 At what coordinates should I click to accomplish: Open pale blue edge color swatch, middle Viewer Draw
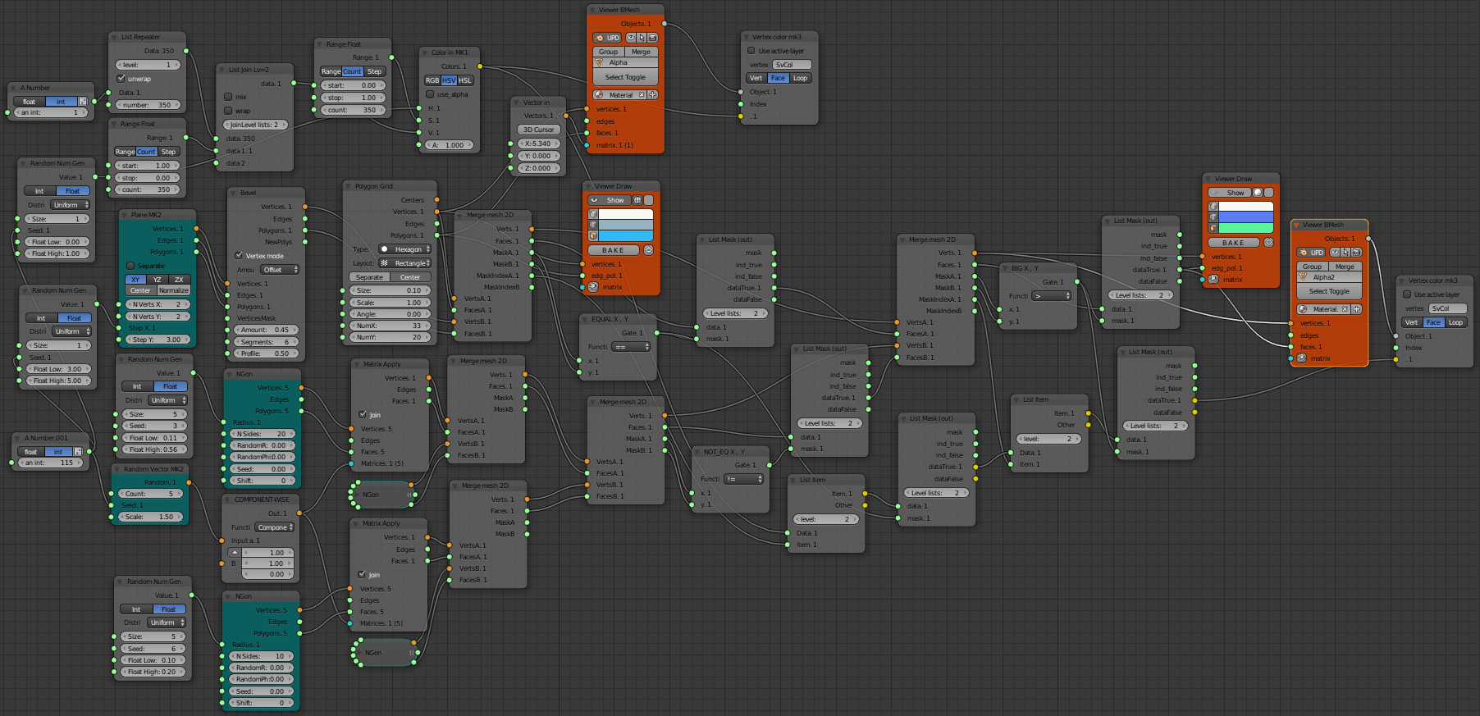coord(626,225)
